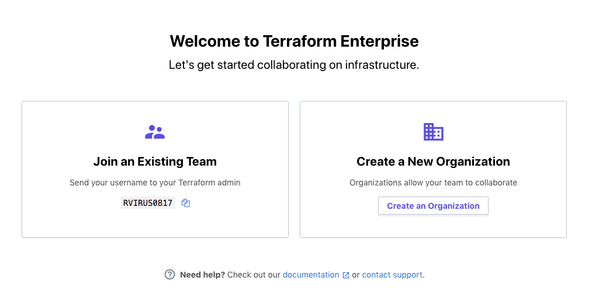This screenshot has height=305, width=613.
Task: Click the 'Let's get started collaborating' subtitle
Action: [x=294, y=65]
